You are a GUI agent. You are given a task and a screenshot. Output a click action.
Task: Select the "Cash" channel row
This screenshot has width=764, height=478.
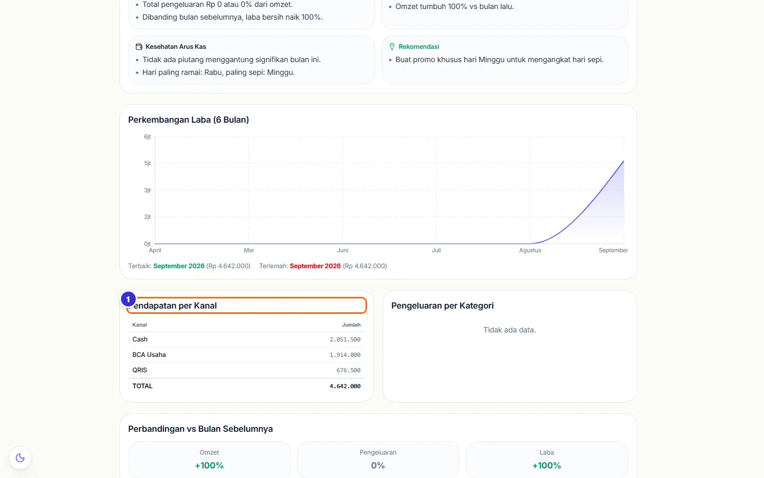coord(247,339)
